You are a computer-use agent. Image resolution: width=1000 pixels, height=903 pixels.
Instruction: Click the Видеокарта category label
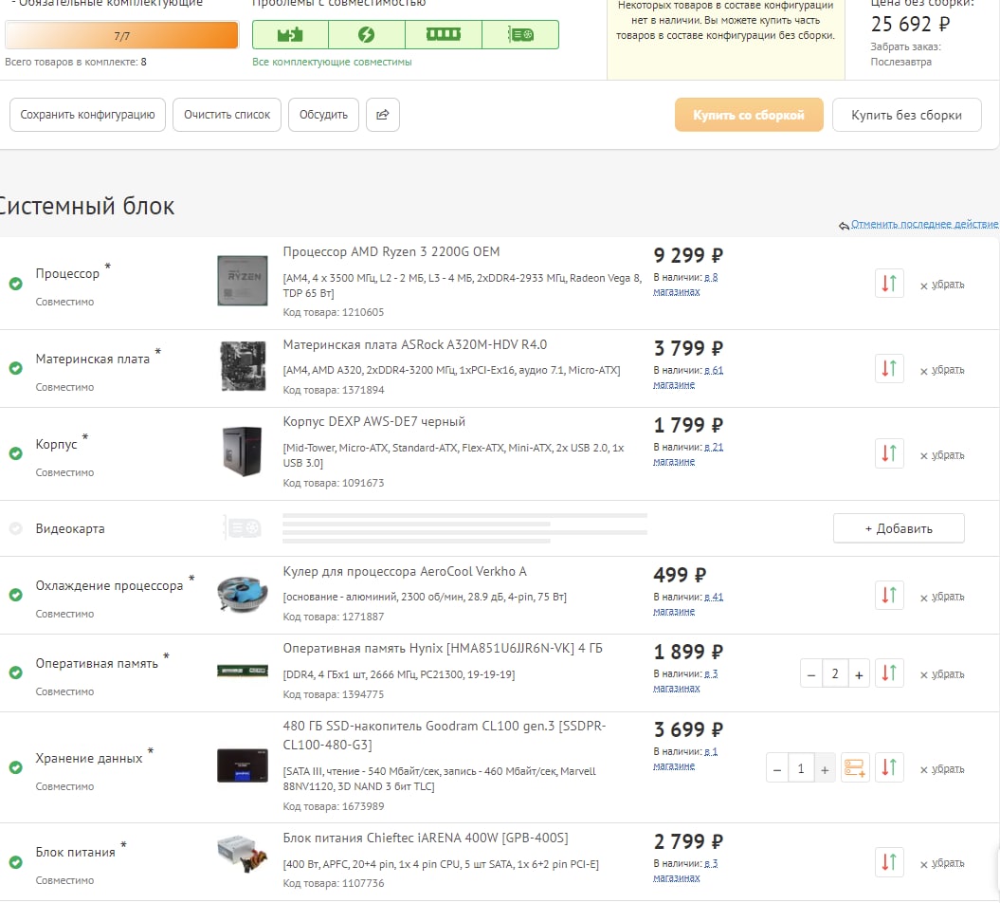pos(70,528)
